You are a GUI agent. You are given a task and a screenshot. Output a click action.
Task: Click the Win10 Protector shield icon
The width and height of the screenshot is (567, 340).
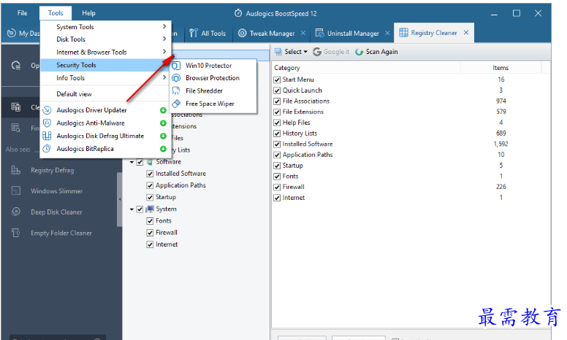(176, 66)
